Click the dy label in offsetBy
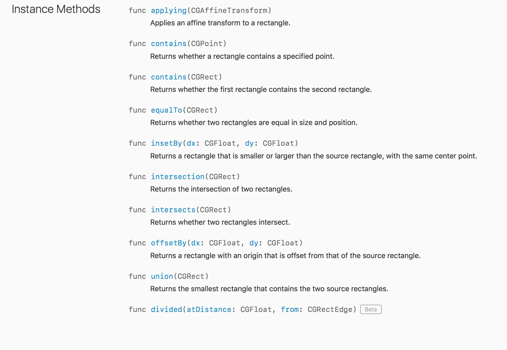507x350 pixels. pyautogui.click(x=254, y=243)
